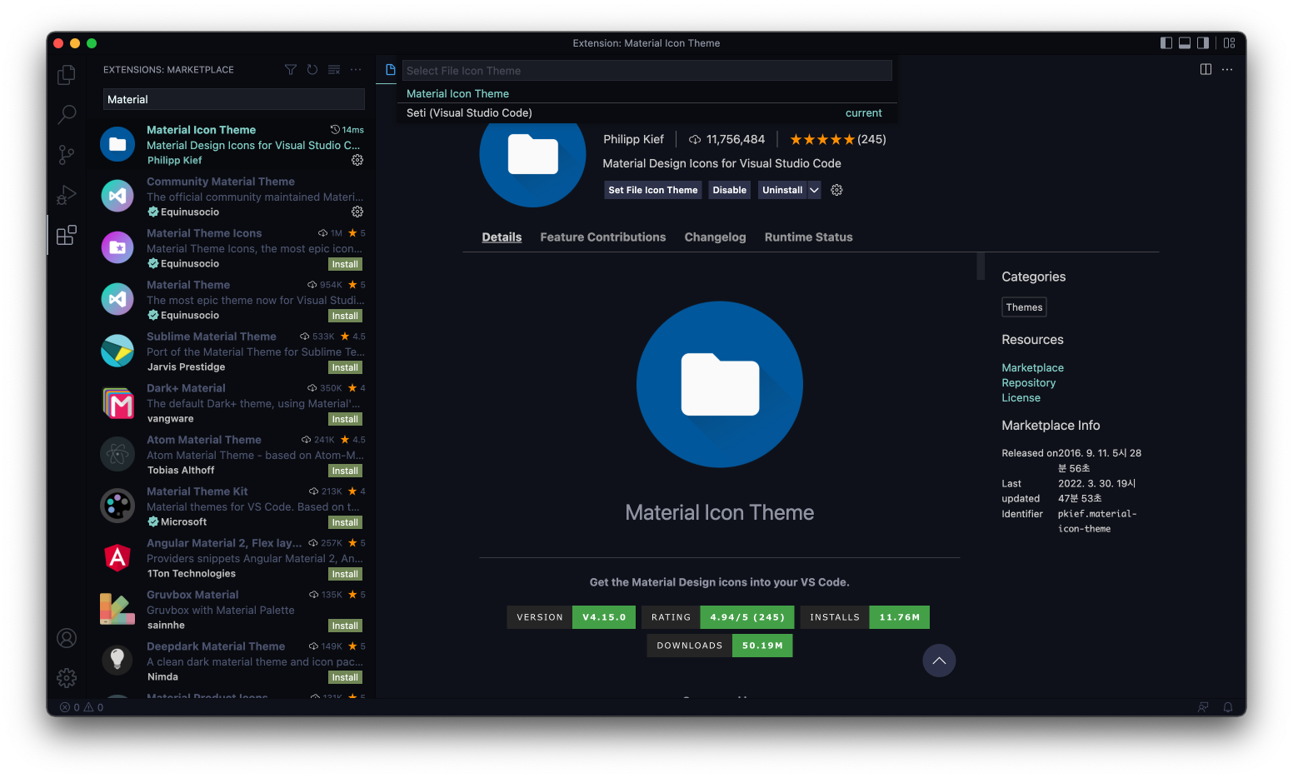Click the scroll to top arrow button
Viewport: 1293px width, 778px height.
939,661
